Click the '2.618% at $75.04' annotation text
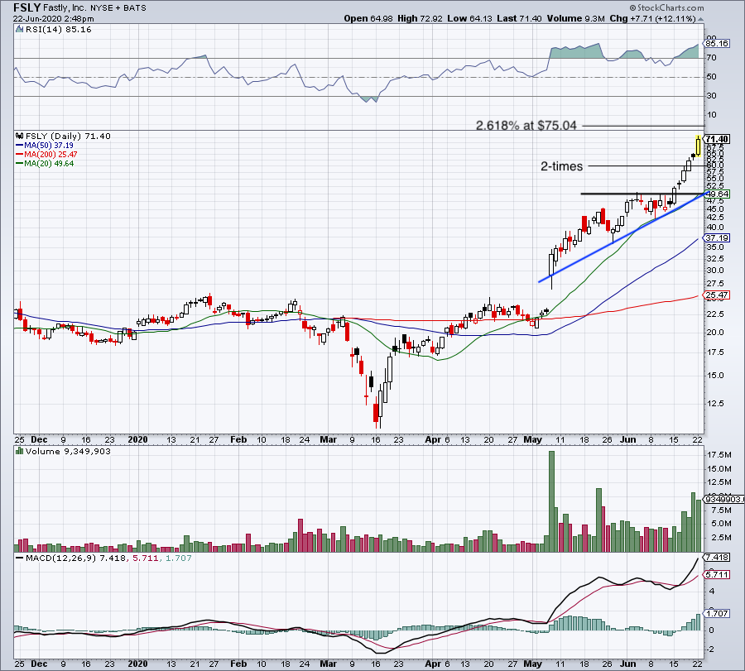745x671 pixels. (526, 126)
